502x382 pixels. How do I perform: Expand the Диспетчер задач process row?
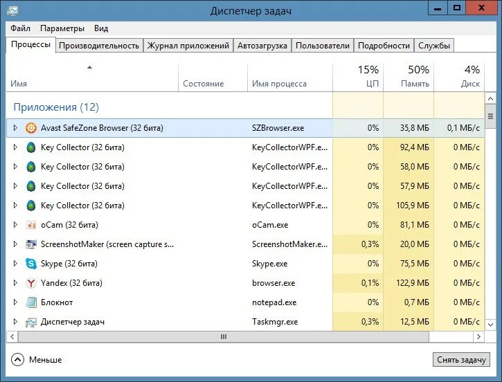[x=15, y=322]
